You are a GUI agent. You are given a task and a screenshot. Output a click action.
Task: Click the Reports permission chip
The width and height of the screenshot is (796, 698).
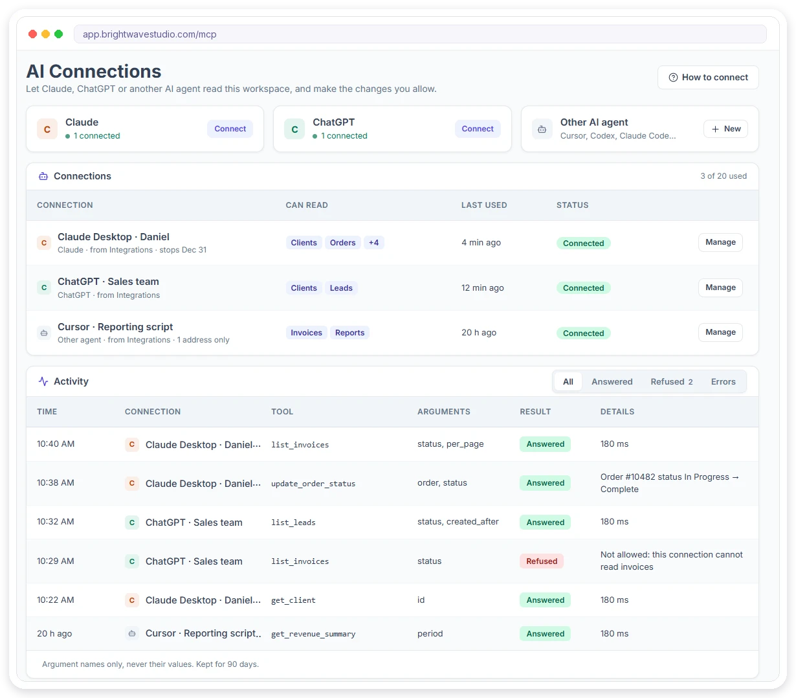tap(350, 333)
